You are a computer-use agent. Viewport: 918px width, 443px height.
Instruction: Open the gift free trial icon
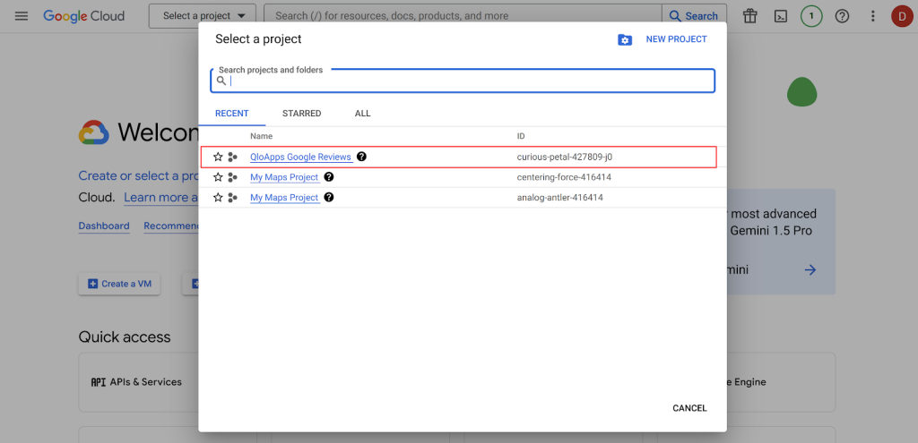(x=750, y=16)
